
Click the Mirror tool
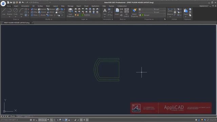pyautogui.click(x=51, y=12)
